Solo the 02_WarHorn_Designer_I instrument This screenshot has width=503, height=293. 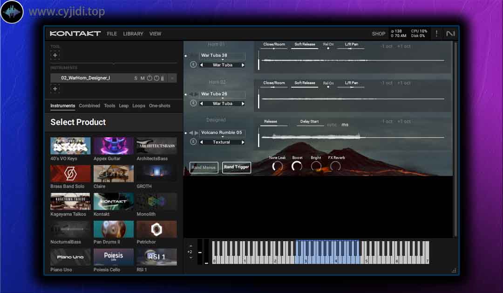(x=136, y=78)
